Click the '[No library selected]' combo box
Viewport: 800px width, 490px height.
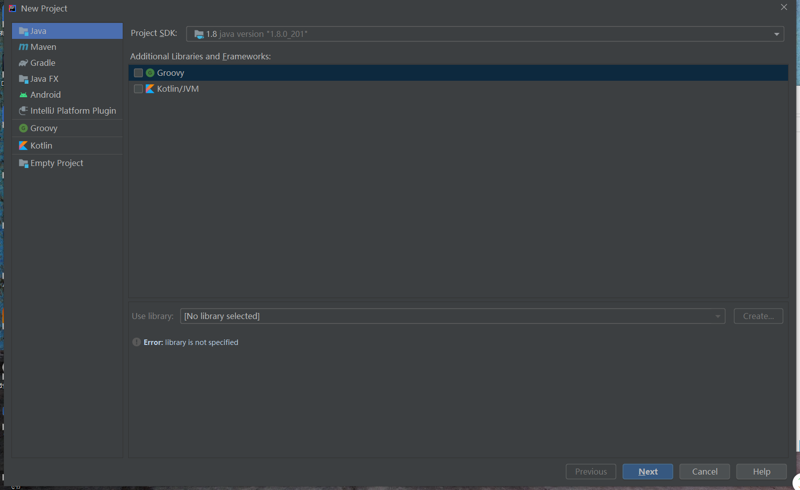[x=452, y=316]
